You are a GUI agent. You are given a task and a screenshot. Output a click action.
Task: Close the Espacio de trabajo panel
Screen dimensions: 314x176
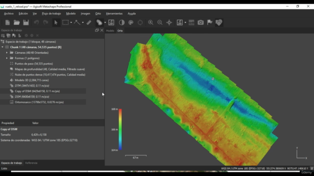pos(102,30)
